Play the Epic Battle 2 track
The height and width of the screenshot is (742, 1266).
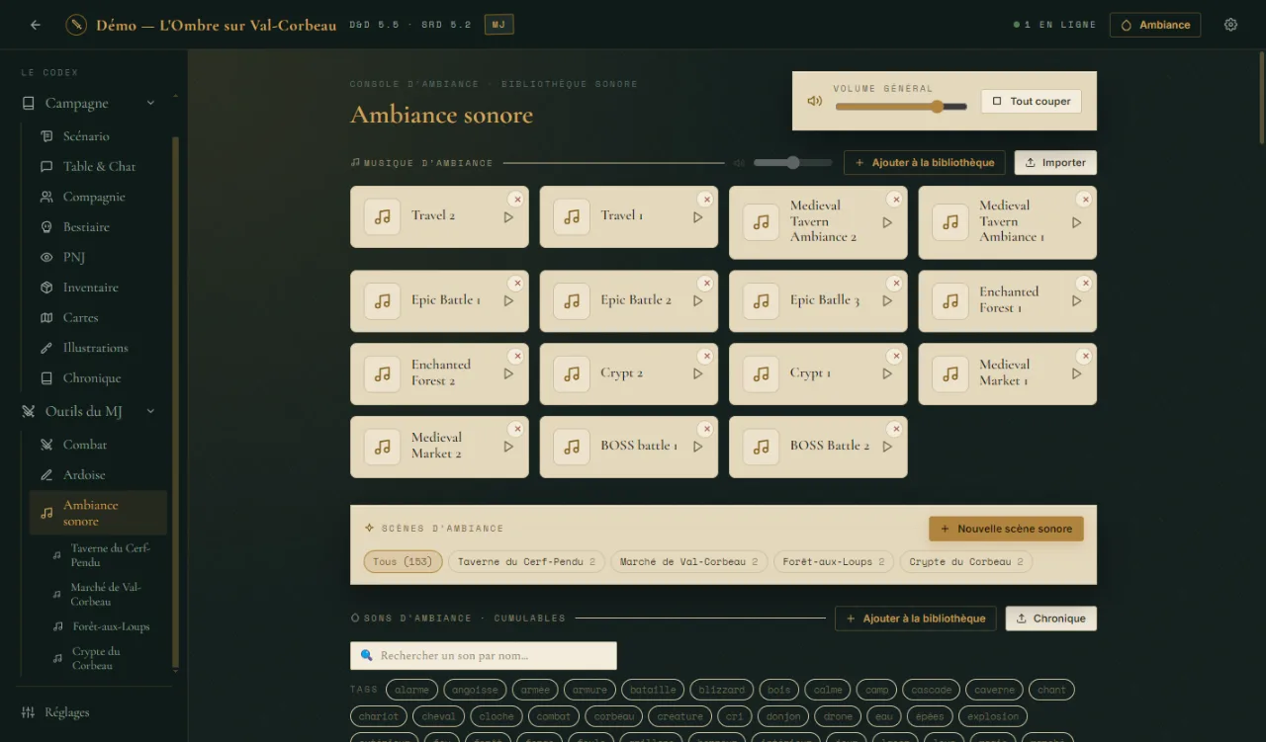(697, 301)
